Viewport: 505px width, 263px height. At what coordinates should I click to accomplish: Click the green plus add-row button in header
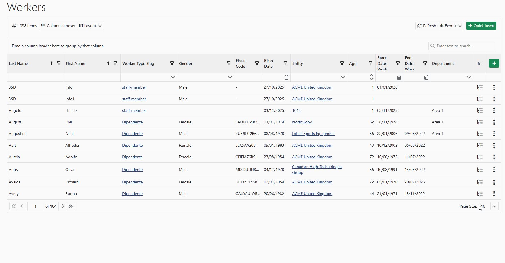[494, 63]
